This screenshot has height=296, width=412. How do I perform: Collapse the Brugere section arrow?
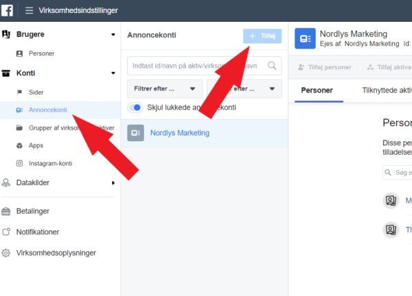pos(113,34)
